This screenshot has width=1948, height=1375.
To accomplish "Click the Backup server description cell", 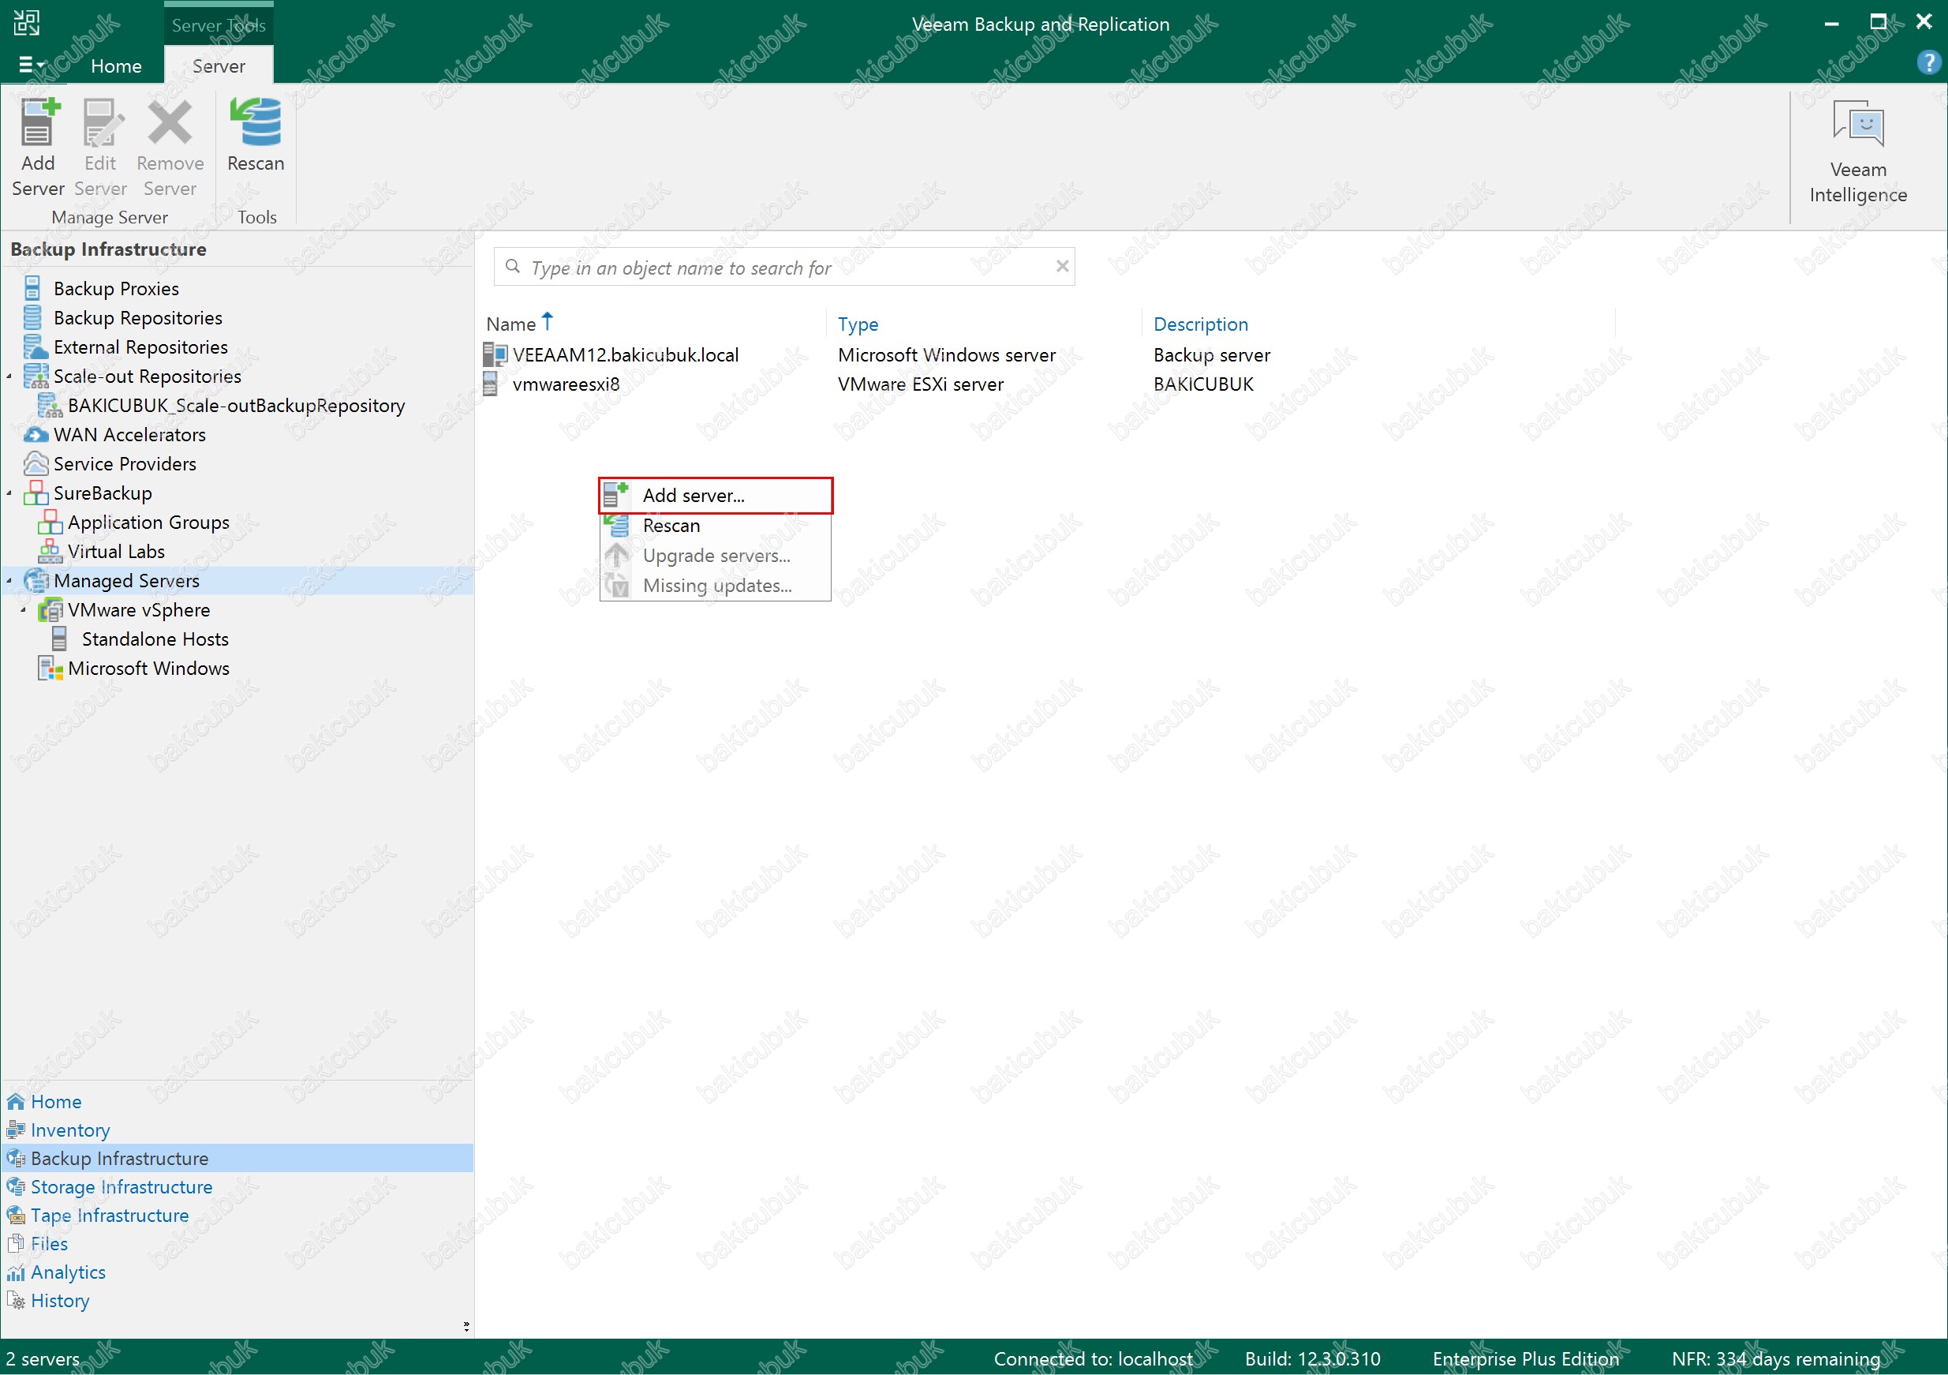I will click(1212, 354).
